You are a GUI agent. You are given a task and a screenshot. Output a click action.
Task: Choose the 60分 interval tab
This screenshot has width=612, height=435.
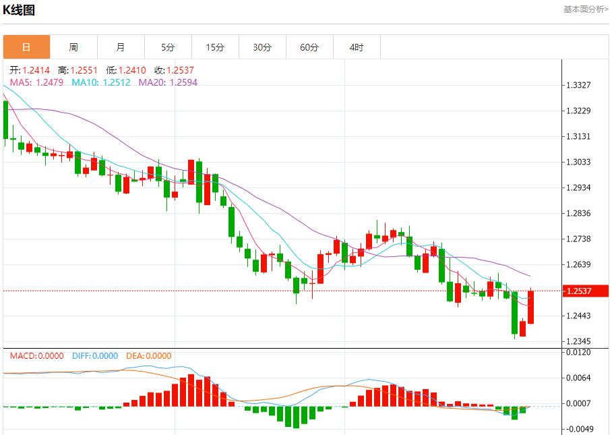[x=309, y=47]
